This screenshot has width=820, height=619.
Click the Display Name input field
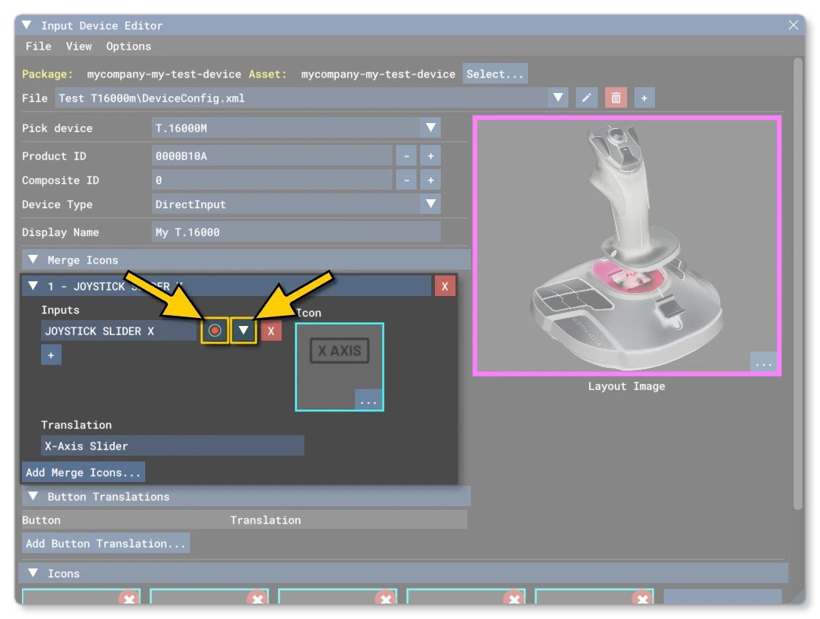[x=296, y=232]
